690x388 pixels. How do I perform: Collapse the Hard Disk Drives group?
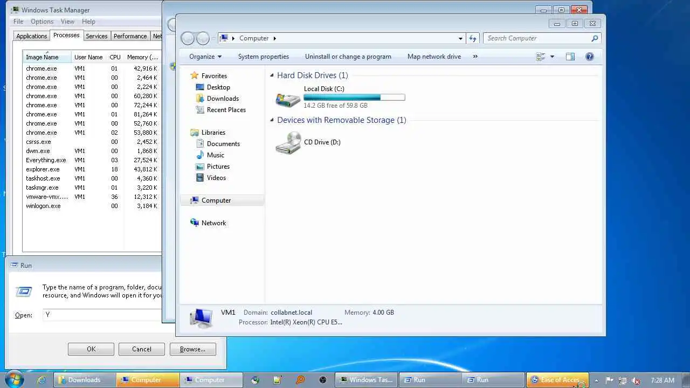pos(272,75)
